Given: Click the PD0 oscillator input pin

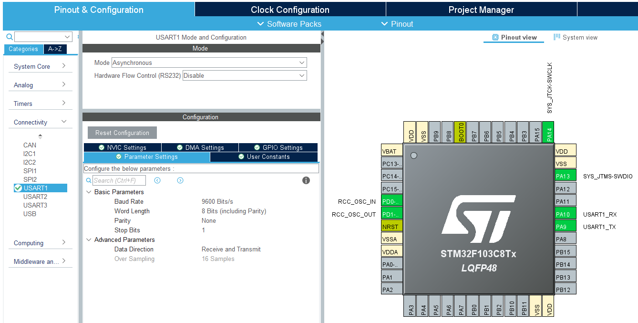Looking at the screenshot, I should point(392,201).
